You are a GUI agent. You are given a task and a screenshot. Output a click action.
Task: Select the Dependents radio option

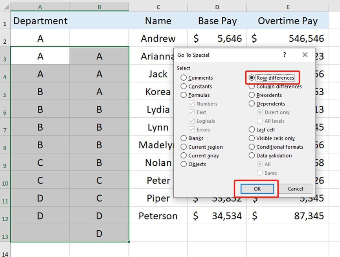267,104
